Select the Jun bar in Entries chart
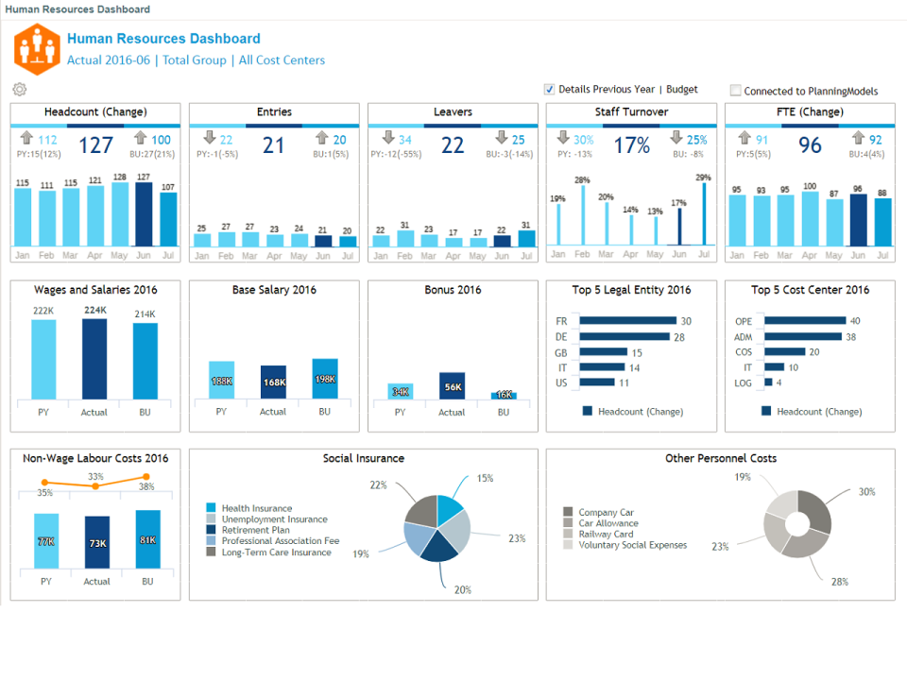Viewport: 907px width, 680px height. (x=323, y=241)
